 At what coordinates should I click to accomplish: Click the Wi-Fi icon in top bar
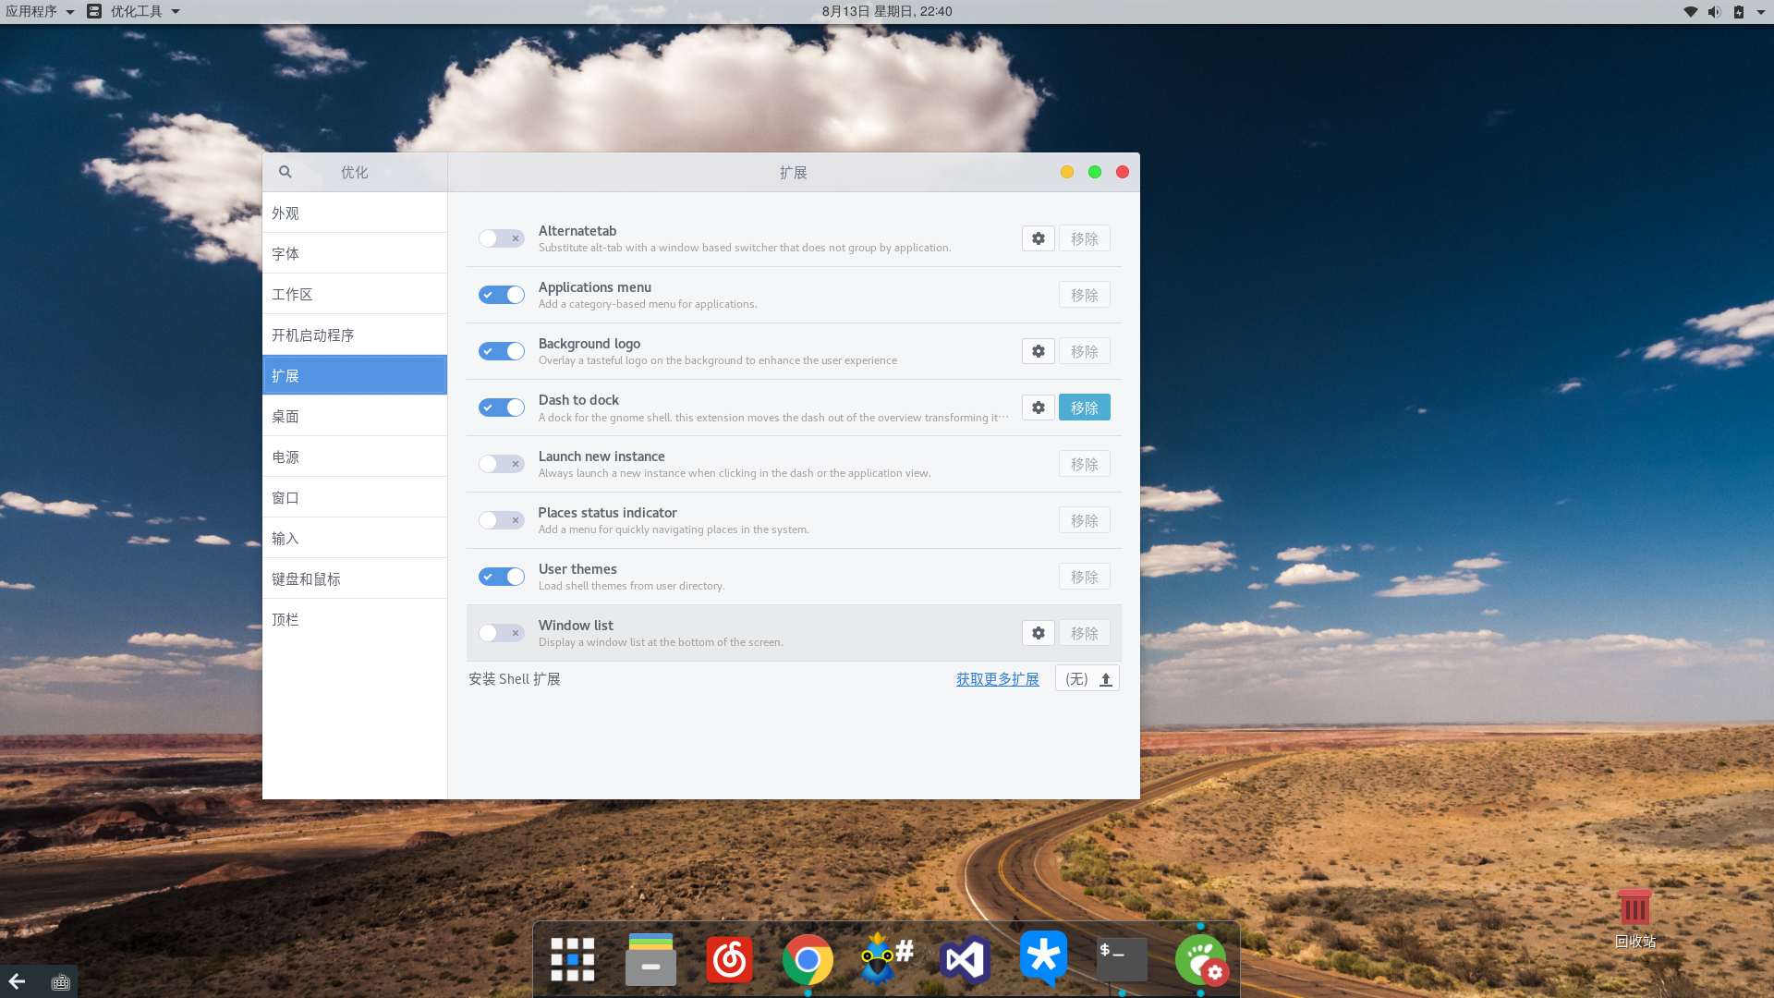click(1690, 12)
